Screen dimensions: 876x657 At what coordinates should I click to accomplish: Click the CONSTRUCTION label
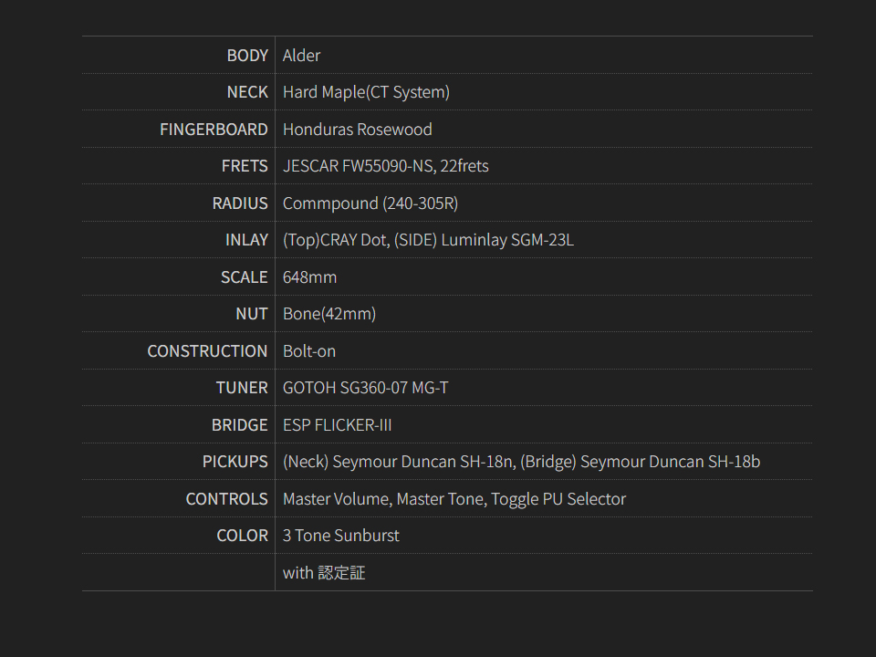point(207,351)
